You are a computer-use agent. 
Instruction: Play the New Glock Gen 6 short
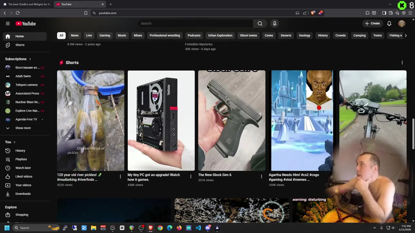click(x=232, y=120)
